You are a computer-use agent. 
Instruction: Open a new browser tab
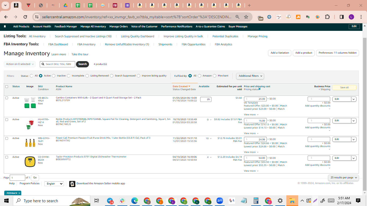tap(249, 5)
